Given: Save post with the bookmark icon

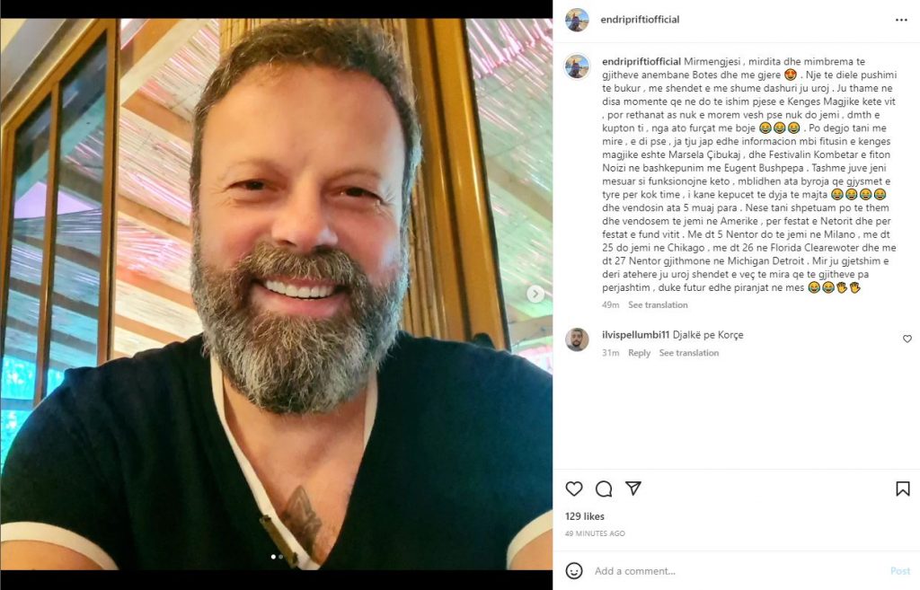Looking at the screenshot, I should click(x=903, y=489).
